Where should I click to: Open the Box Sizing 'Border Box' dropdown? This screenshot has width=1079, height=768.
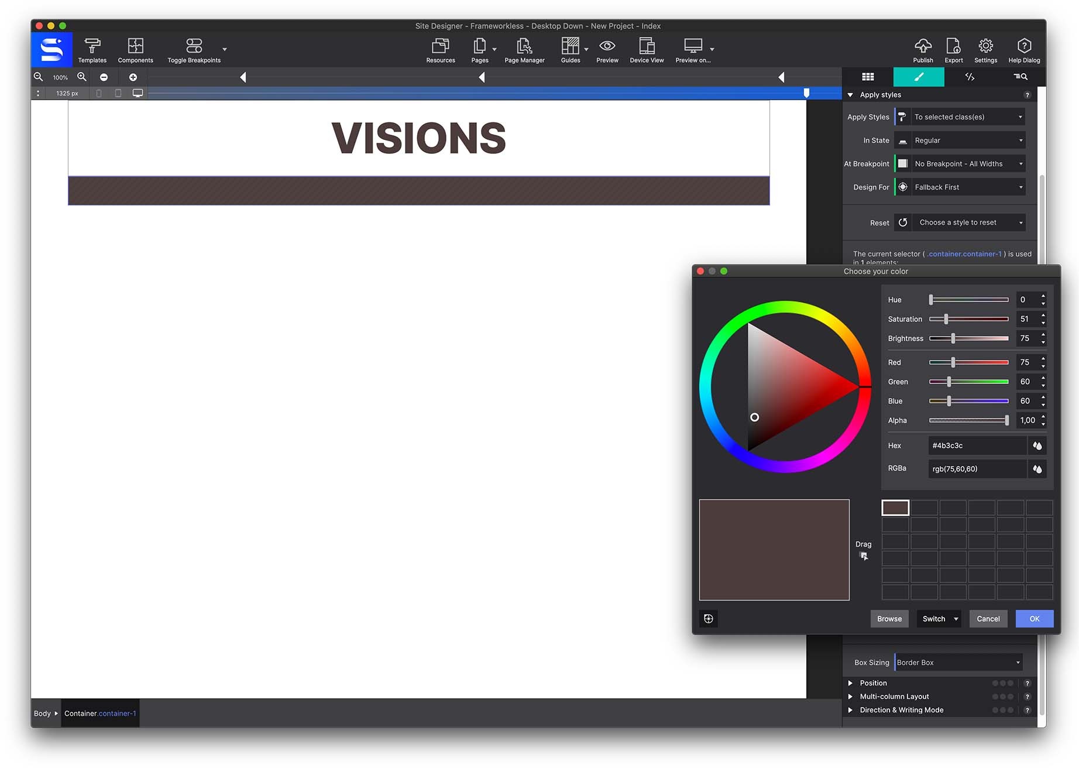958,663
